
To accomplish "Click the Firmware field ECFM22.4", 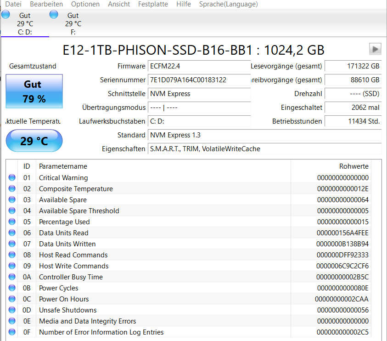I will click(199, 66).
